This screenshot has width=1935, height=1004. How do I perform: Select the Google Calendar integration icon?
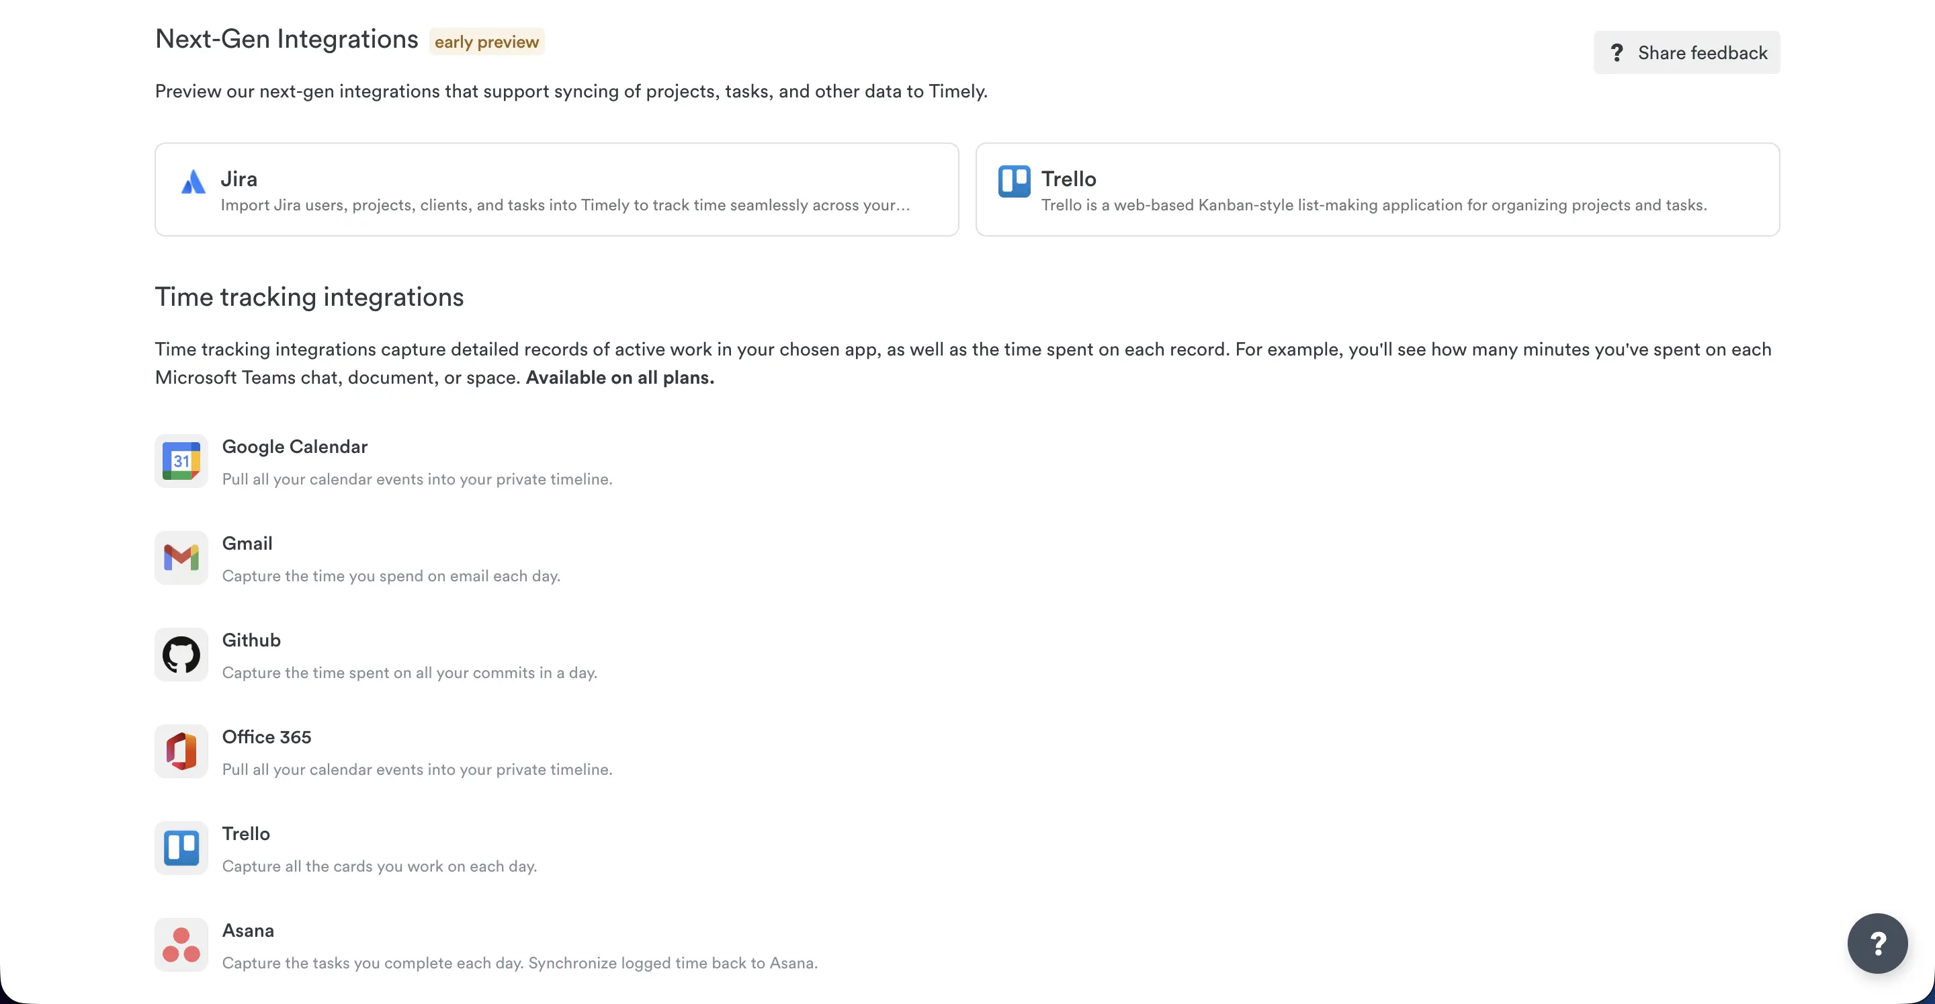click(181, 460)
